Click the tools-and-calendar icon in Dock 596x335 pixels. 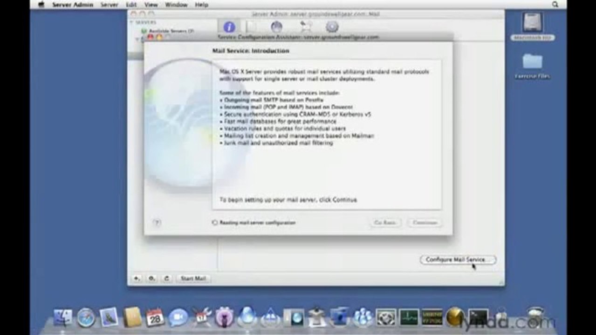(x=202, y=317)
